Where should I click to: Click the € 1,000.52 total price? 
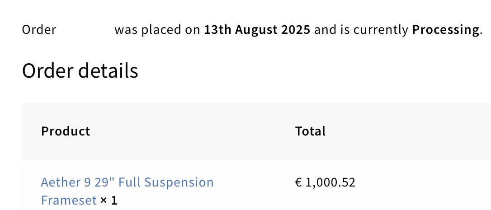325,182
